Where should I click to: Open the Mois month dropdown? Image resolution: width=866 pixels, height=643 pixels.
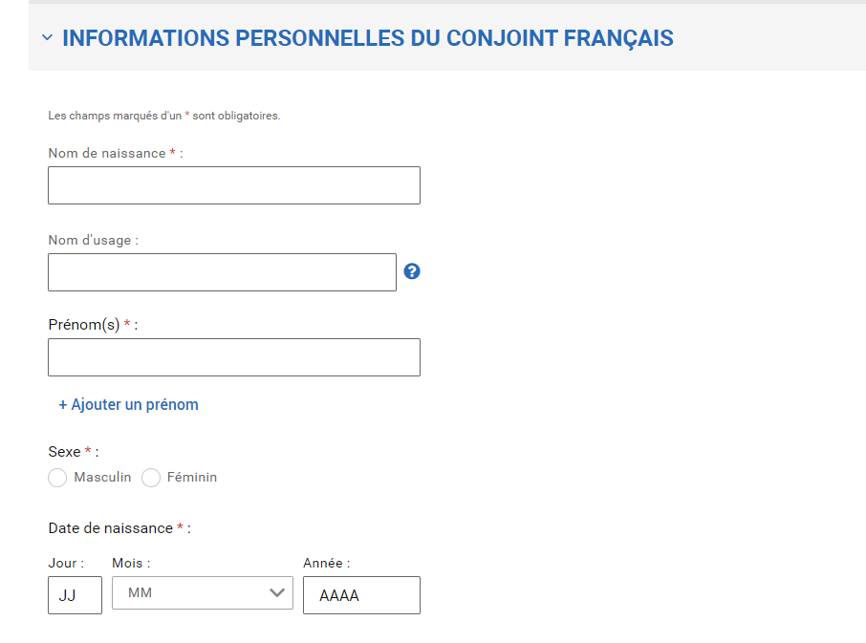[x=203, y=592]
